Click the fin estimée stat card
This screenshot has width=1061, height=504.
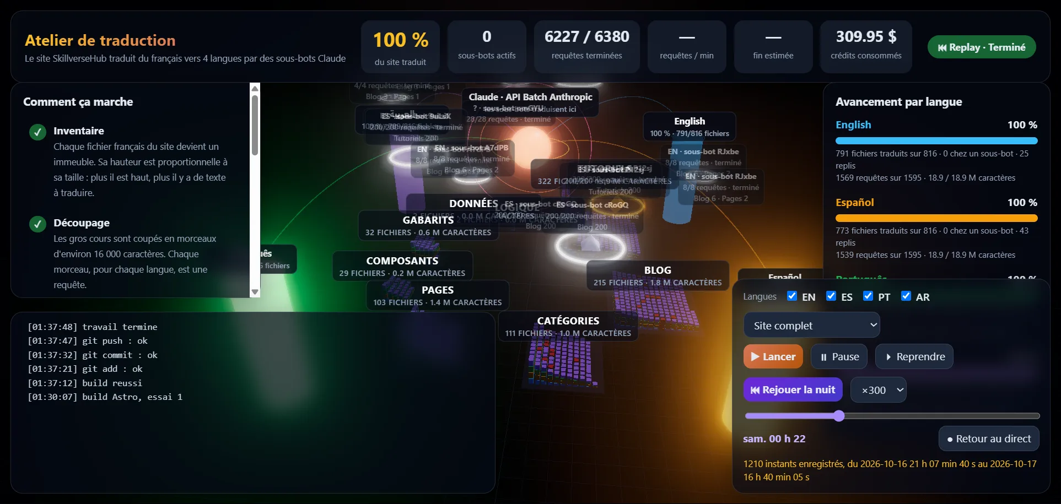click(x=773, y=47)
